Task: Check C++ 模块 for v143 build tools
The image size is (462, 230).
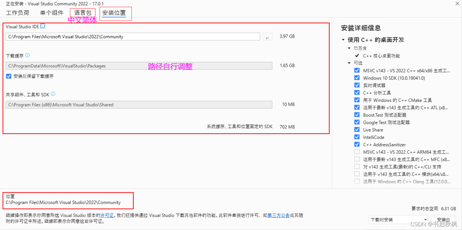Action: click(x=357, y=174)
